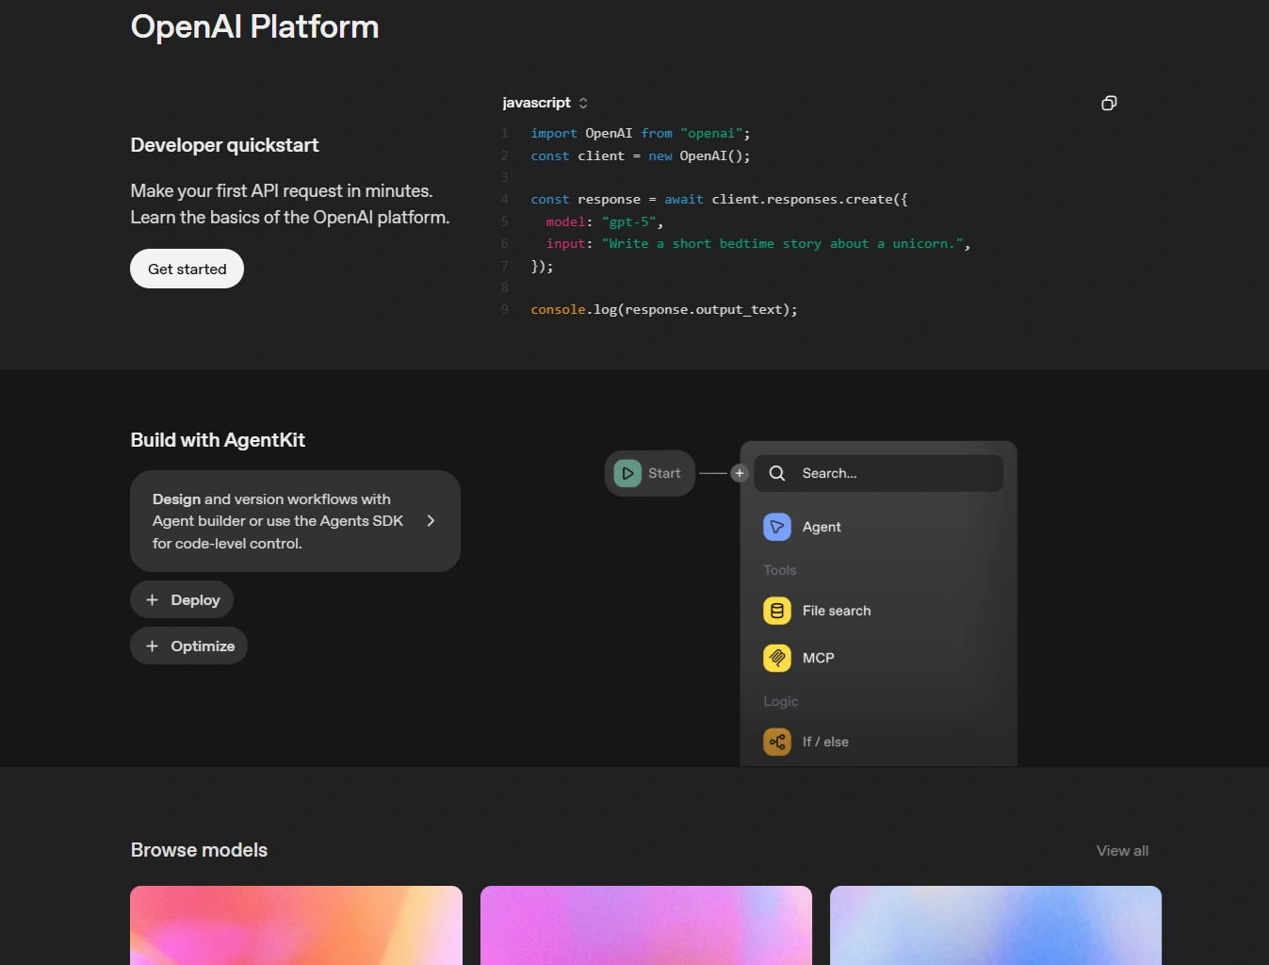This screenshot has height=965, width=1269.
Task: Pick the If / else logic icon
Action: click(777, 742)
